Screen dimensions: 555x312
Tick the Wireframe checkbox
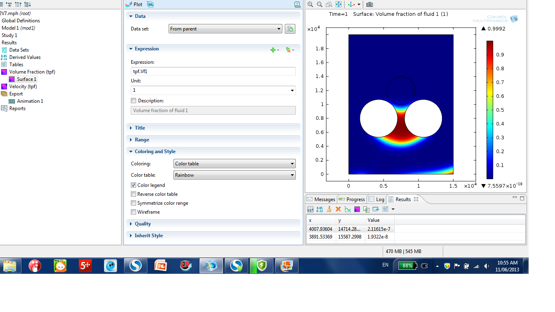pos(134,212)
